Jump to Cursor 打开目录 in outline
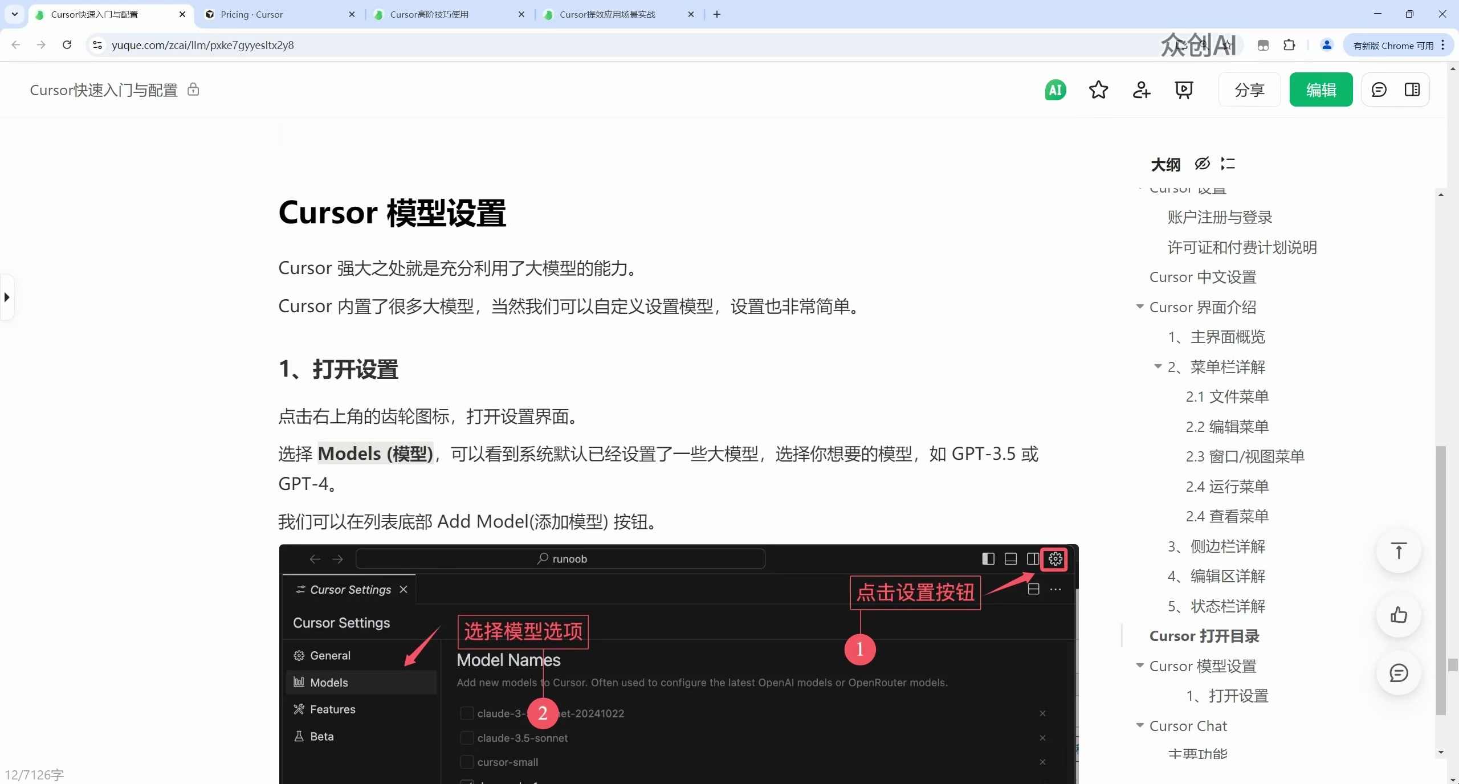 point(1204,636)
